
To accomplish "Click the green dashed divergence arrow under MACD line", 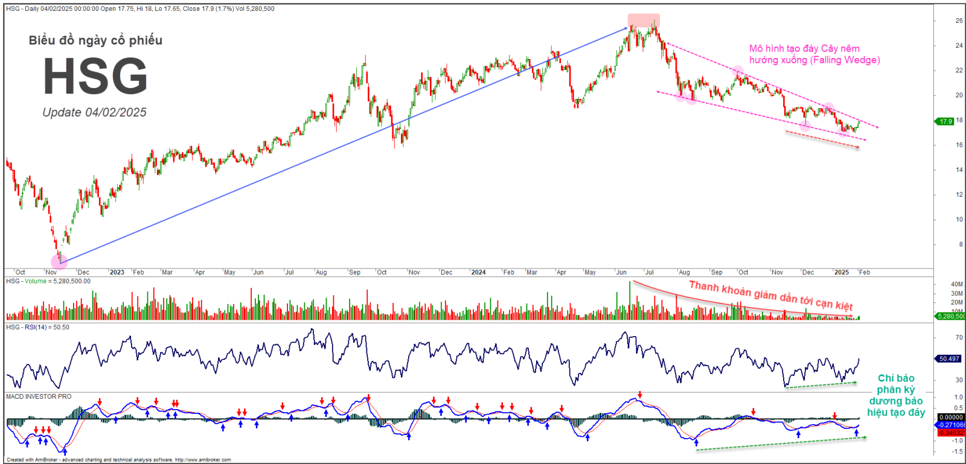I will [781, 443].
